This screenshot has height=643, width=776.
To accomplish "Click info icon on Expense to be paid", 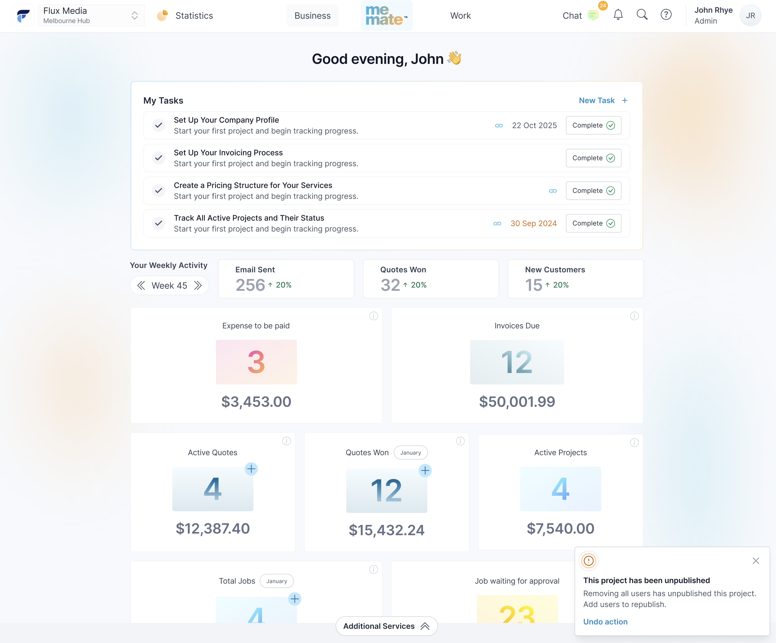I will pos(373,316).
